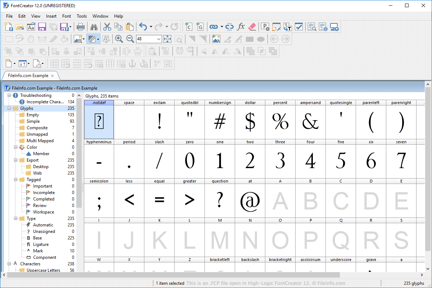Select the Important tag item
Screen dimensions: 432x288
pos(42,186)
